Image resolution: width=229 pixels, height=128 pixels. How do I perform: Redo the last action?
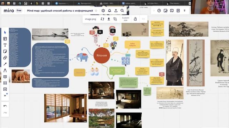(5, 113)
